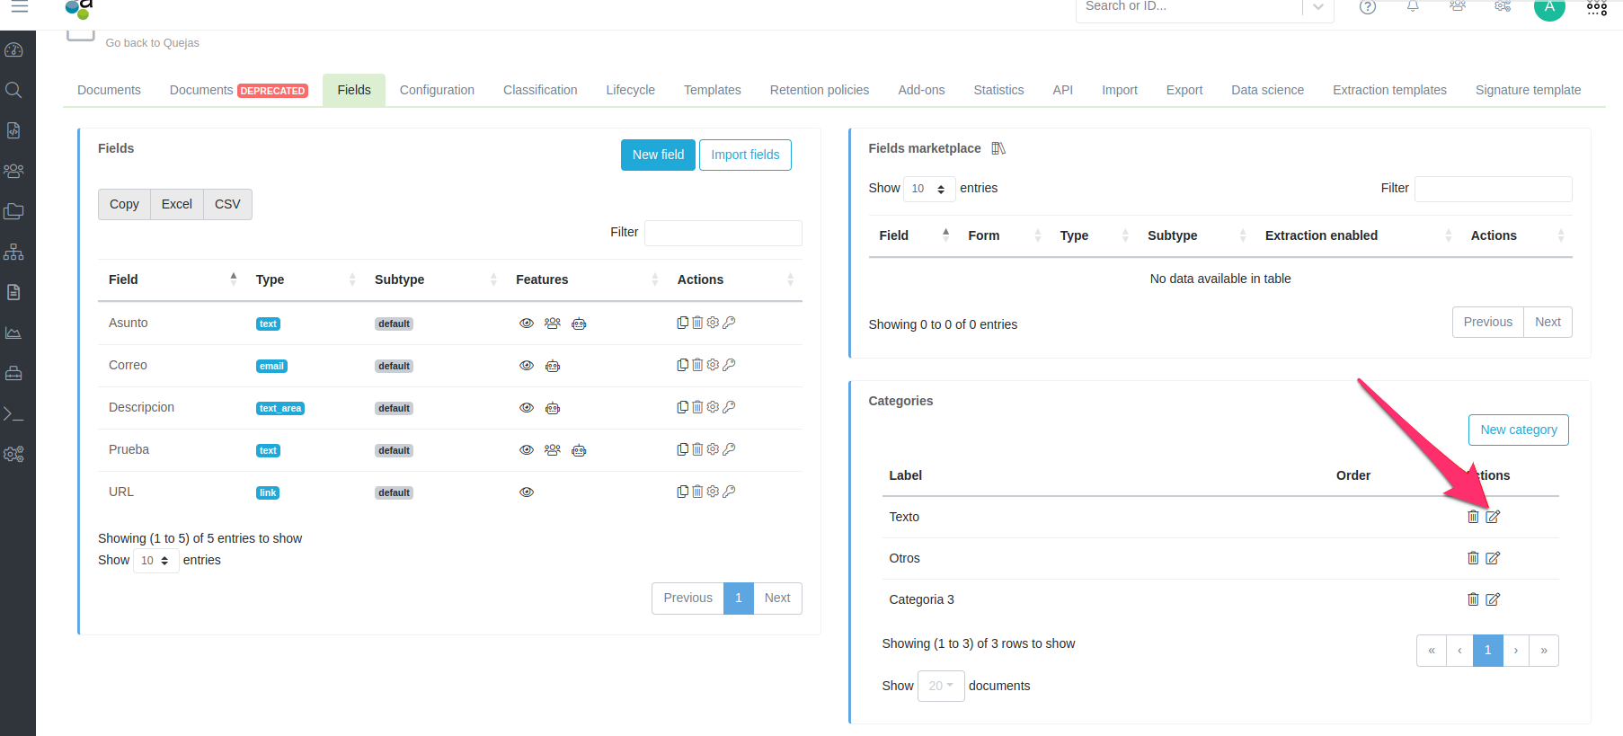
Task: Delete the Categoria 3 category
Action: 1473,599
